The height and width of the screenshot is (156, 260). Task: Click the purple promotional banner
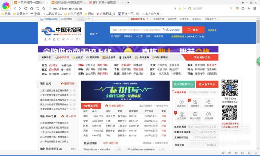click(128, 49)
